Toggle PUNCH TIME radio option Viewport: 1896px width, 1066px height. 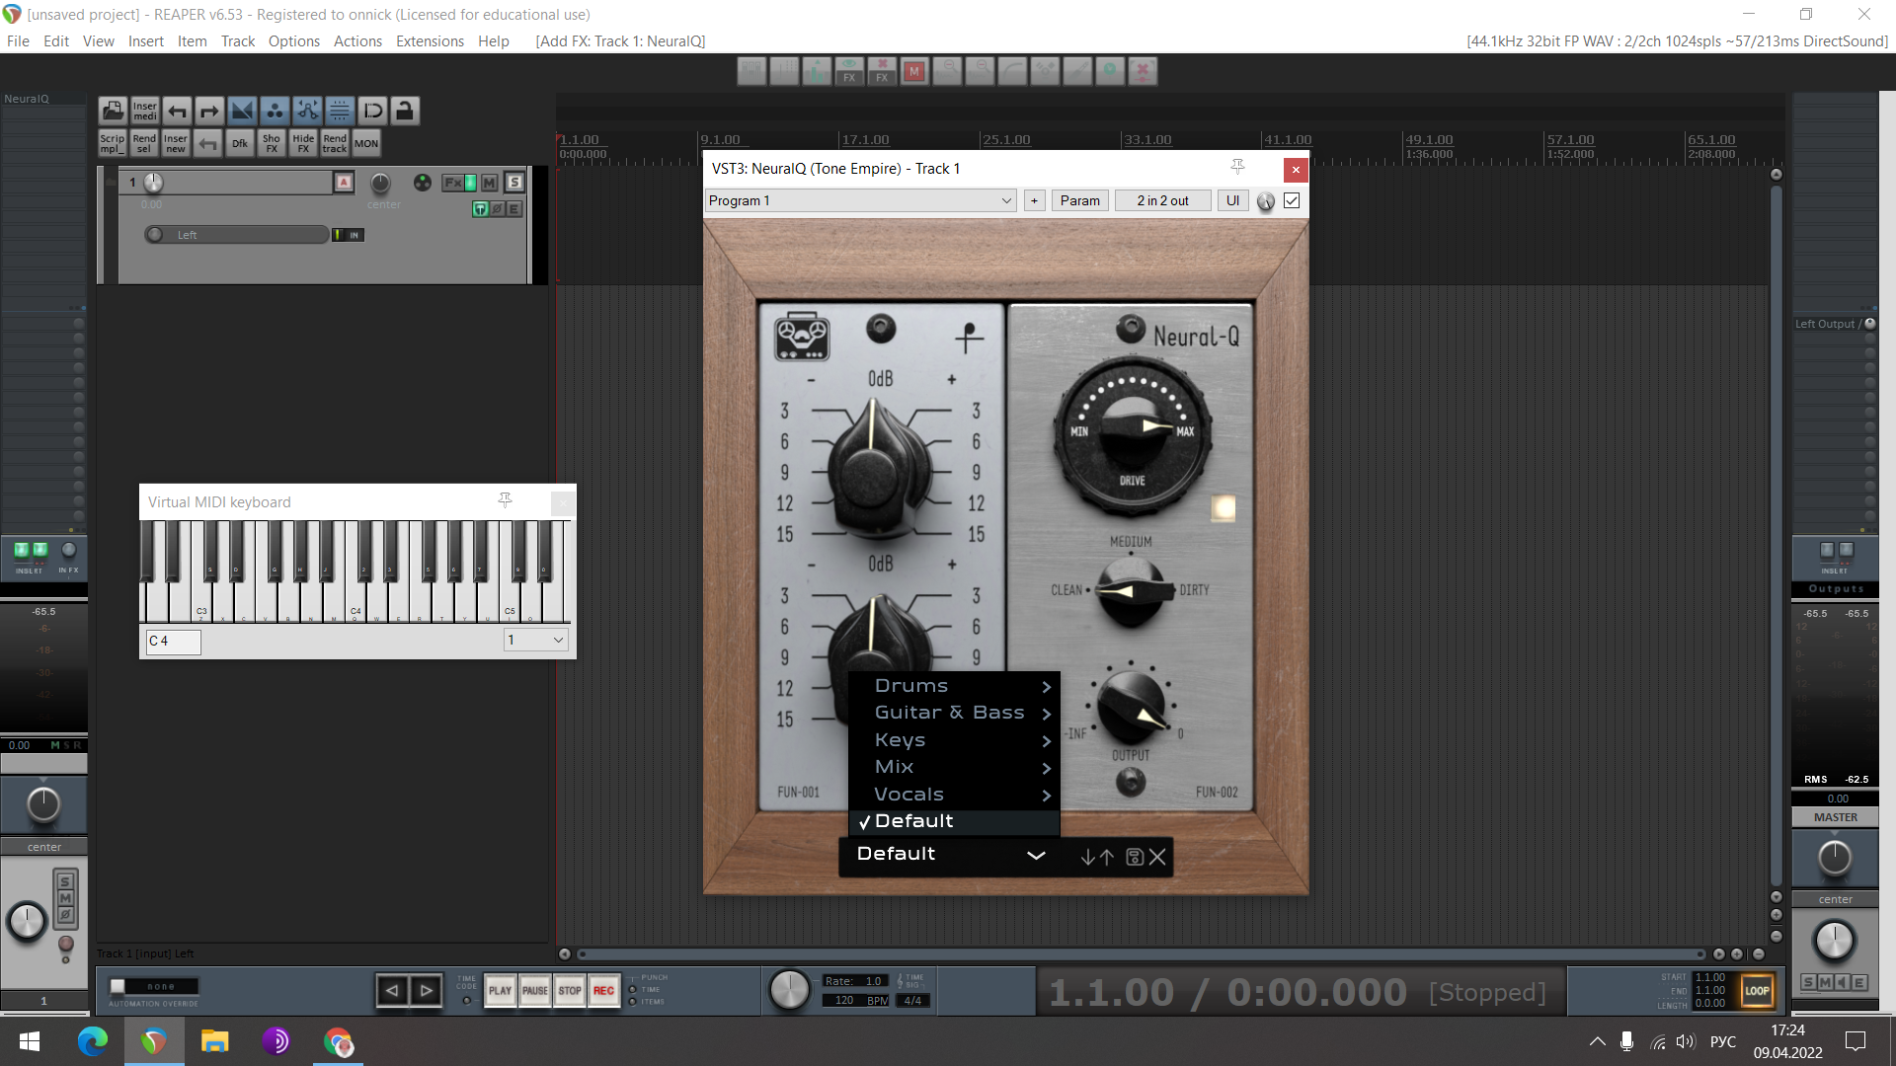point(633,990)
